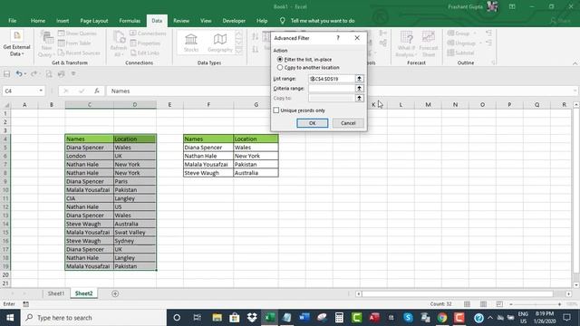Image resolution: width=580 pixels, height=326 pixels.
Task: Click the Forecast Sheet icon
Action: [429, 43]
